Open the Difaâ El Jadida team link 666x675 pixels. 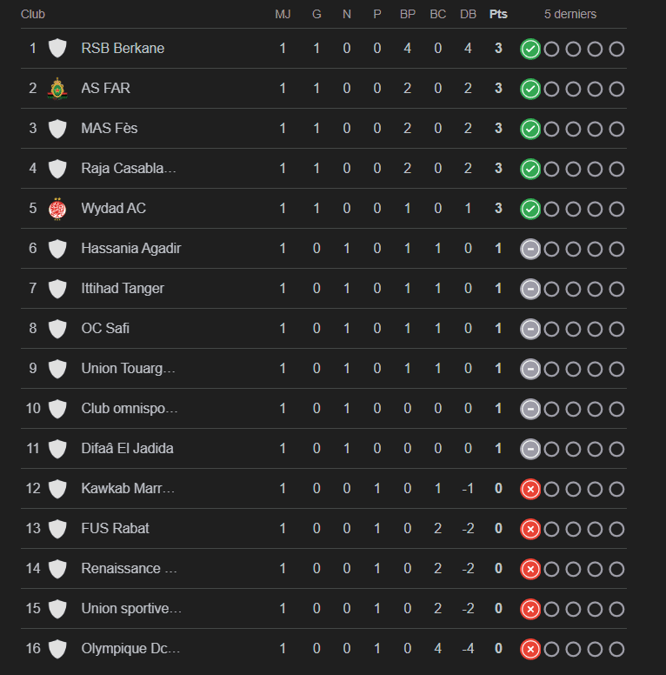pyautogui.click(x=127, y=449)
